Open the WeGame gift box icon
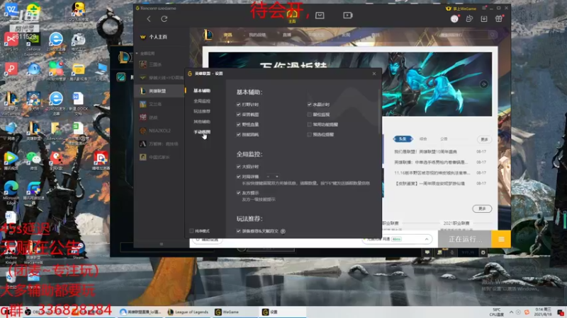The width and height of the screenshot is (567, 318). point(499,19)
